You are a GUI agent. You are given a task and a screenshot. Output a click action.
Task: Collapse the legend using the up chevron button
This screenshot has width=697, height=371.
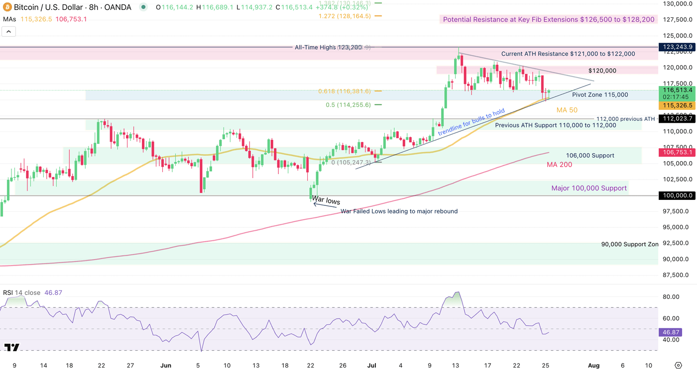pyautogui.click(x=8, y=31)
